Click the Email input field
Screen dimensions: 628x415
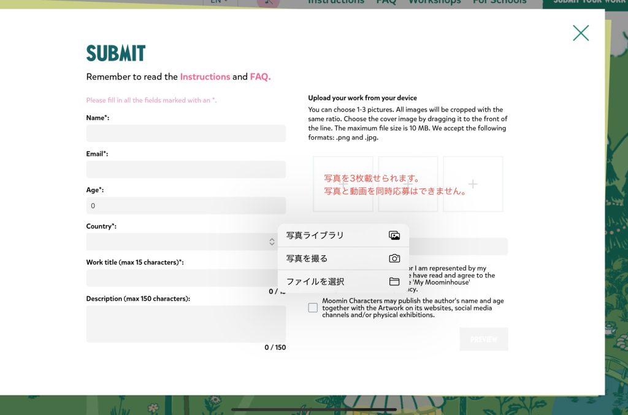(x=186, y=170)
